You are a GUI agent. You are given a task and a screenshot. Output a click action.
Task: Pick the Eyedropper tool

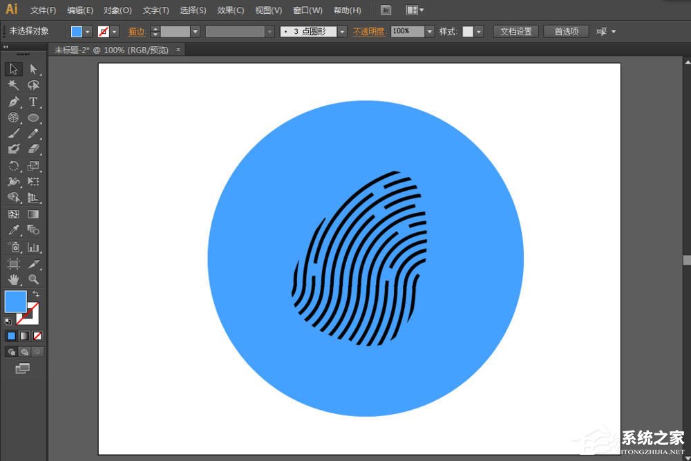[x=12, y=229]
